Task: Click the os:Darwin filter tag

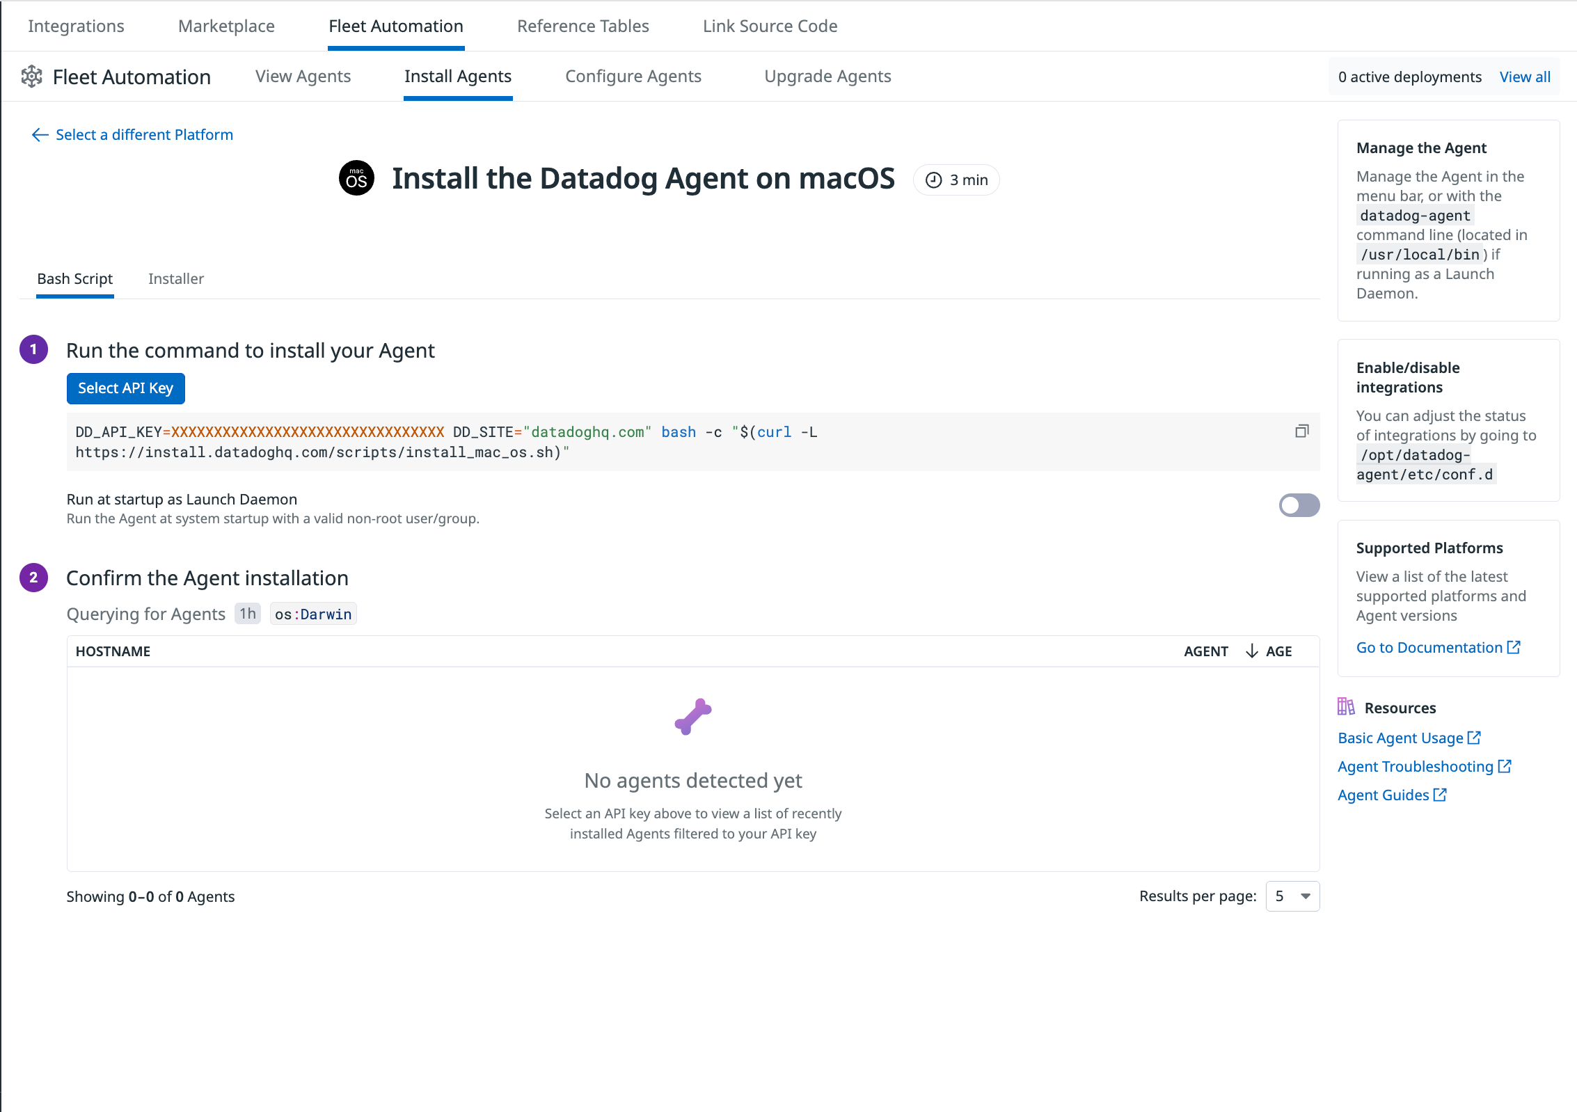Action: point(313,614)
